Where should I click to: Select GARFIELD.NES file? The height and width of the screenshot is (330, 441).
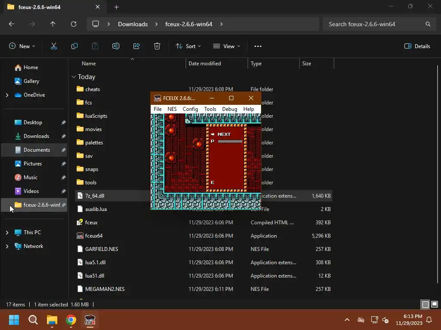pyautogui.click(x=102, y=249)
